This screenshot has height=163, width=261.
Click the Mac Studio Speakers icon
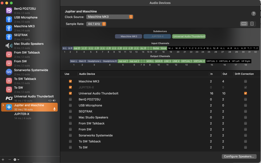pyautogui.click(x=9, y=46)
